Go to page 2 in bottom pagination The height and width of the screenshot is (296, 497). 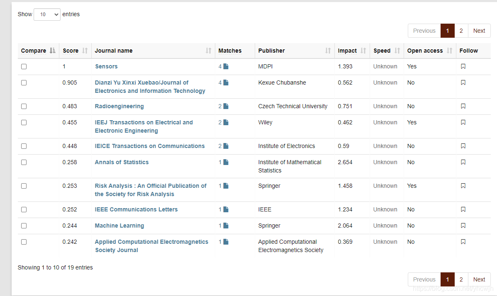461,279
